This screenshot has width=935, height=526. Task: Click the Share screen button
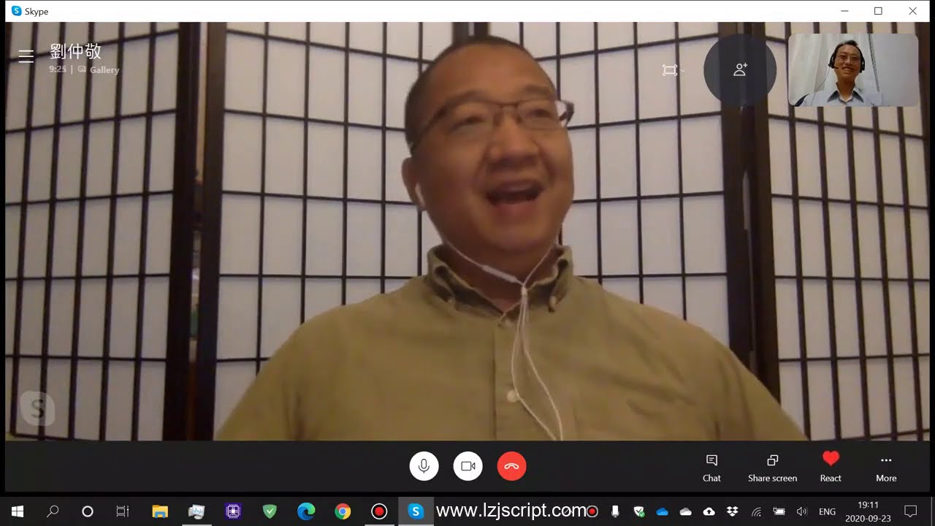772,468
